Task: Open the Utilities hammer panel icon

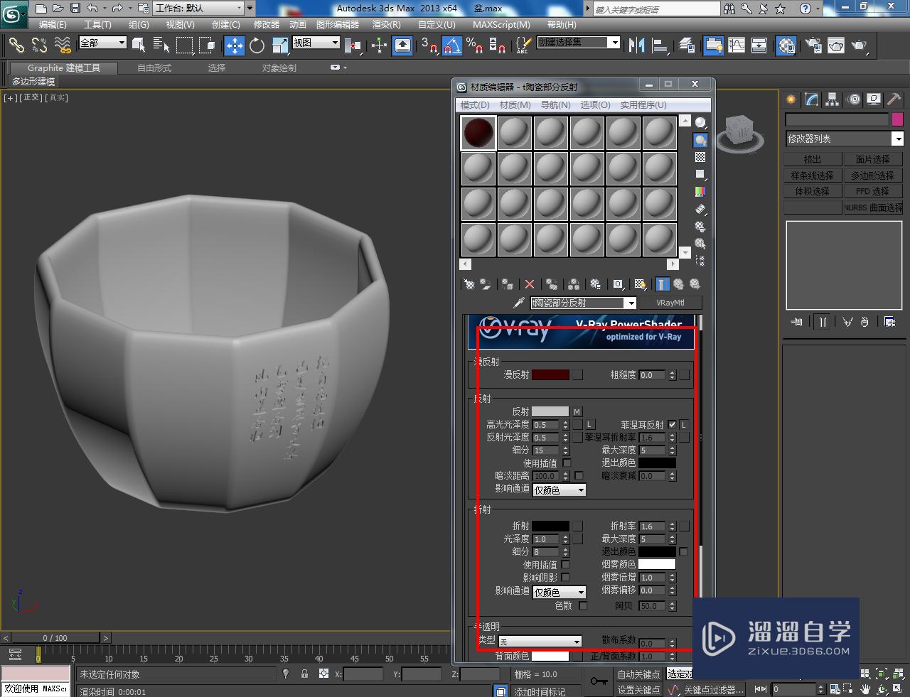Action: (x=894, y=100)
